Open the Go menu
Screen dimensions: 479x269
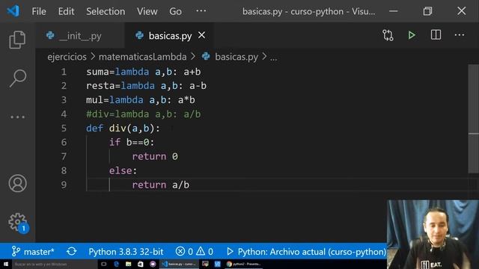tap(175, 12)
